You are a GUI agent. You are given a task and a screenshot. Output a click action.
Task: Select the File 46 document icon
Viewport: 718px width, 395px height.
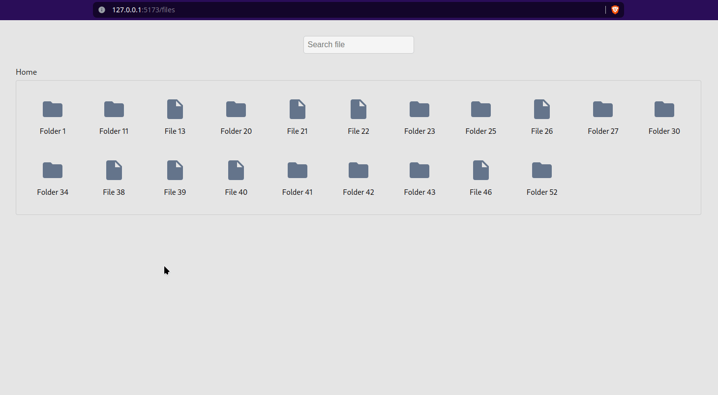coord(481,170)
